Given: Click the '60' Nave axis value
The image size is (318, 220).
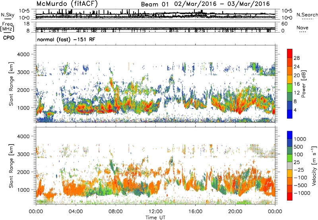Looking at the screenshot, I should [x=285, y=24].
